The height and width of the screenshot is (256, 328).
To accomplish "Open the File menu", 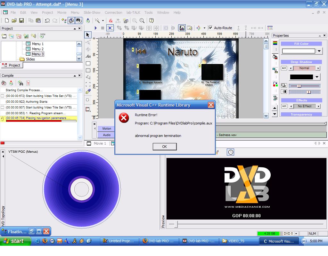I will tap(13, 12).
